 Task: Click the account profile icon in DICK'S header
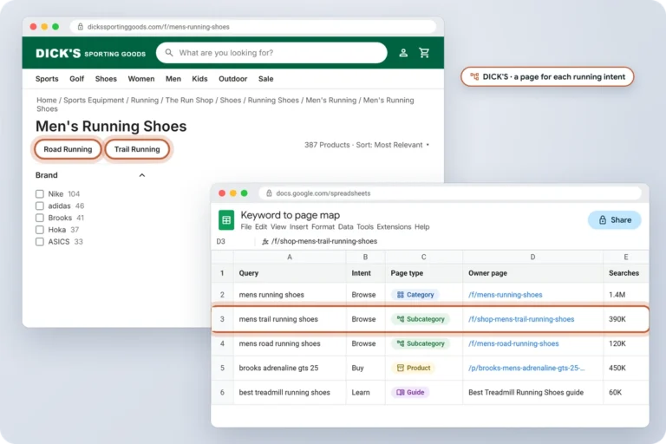pos(403,53)
